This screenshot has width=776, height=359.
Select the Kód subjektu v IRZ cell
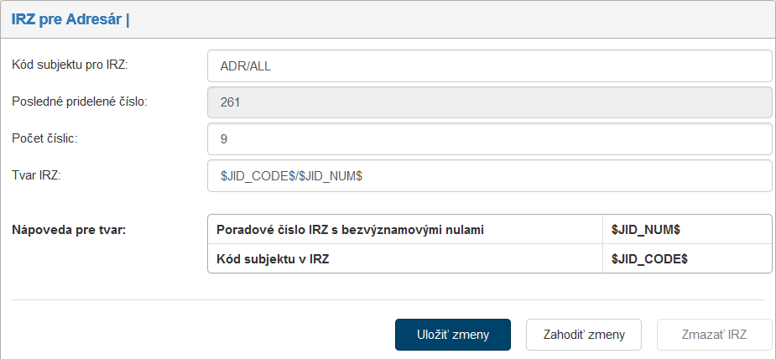point(272,259)
